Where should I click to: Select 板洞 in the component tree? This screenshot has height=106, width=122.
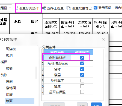pyautogui.click(x=9, y=56)
